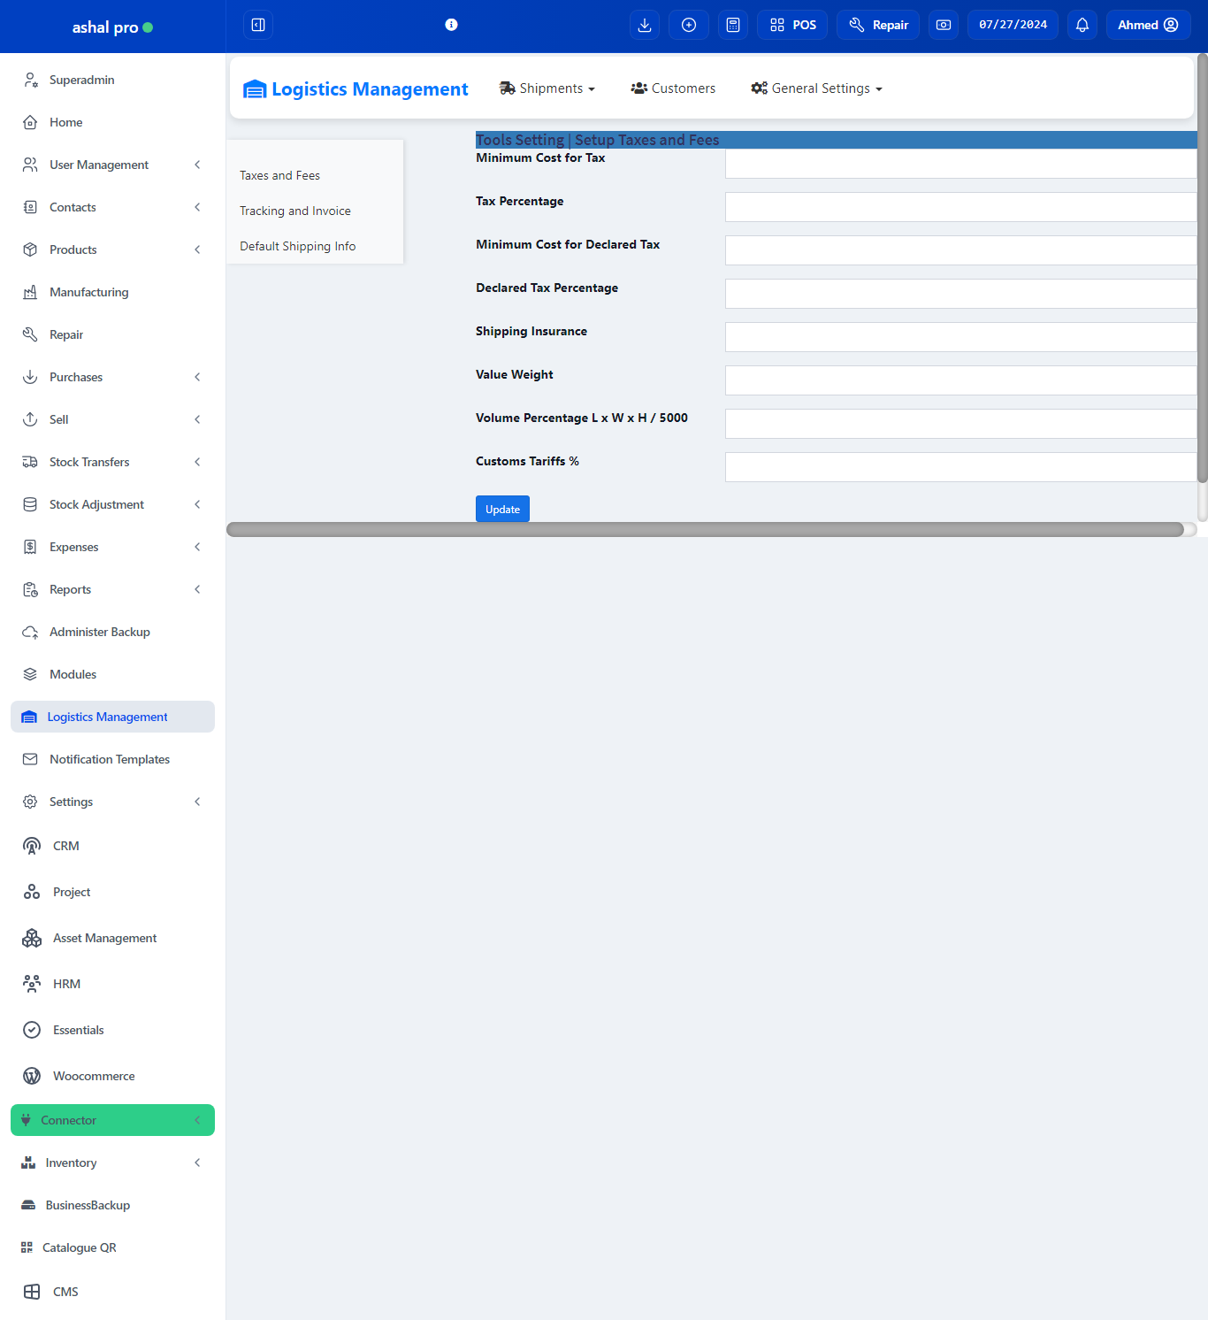Open Woocommerce module in sidebar

pyautogui.click(x=94, y=1076)
